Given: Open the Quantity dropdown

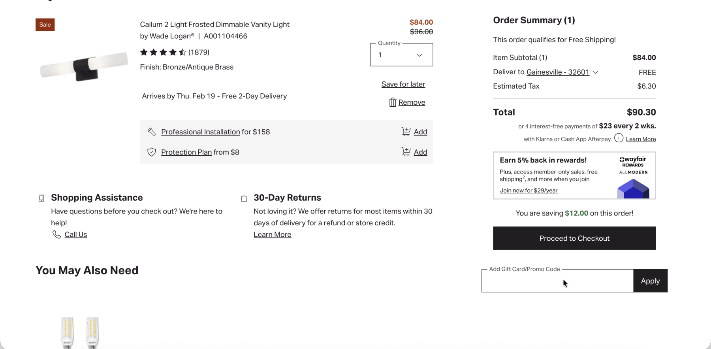Looking at the screenshot, I should 401,55.
